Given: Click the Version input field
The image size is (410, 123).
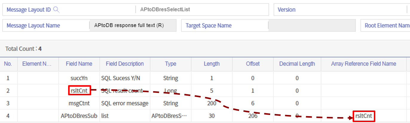Looking at the screenshot, I should (x=353, y=10).
